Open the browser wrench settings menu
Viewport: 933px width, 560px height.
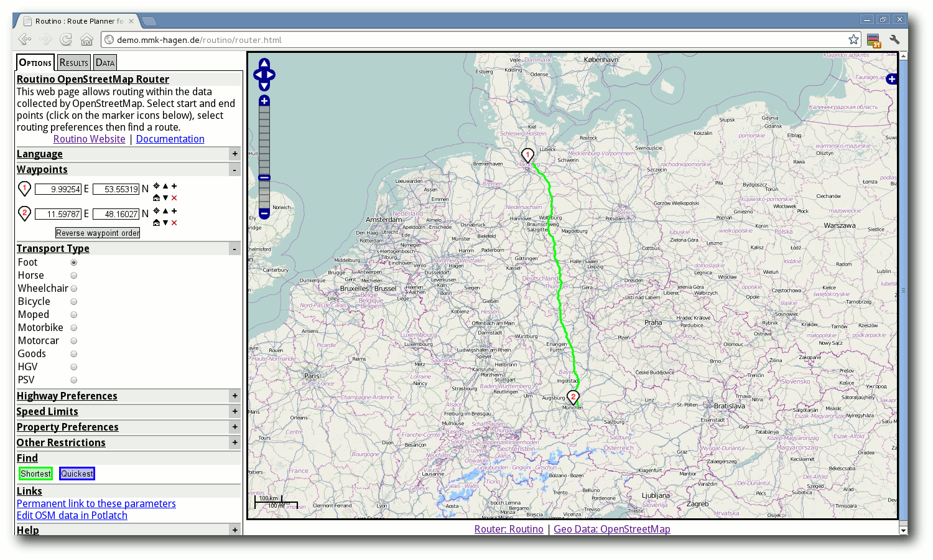tap(894, 40)
